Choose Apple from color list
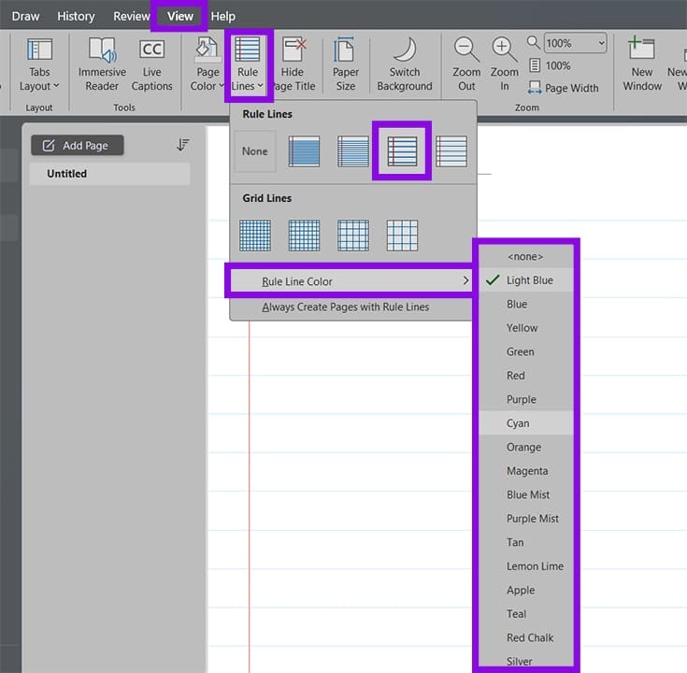This screenshot has width=687, height=673. (525, 590)
